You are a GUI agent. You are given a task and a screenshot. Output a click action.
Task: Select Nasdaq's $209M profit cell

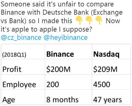[x=111, y=67]
